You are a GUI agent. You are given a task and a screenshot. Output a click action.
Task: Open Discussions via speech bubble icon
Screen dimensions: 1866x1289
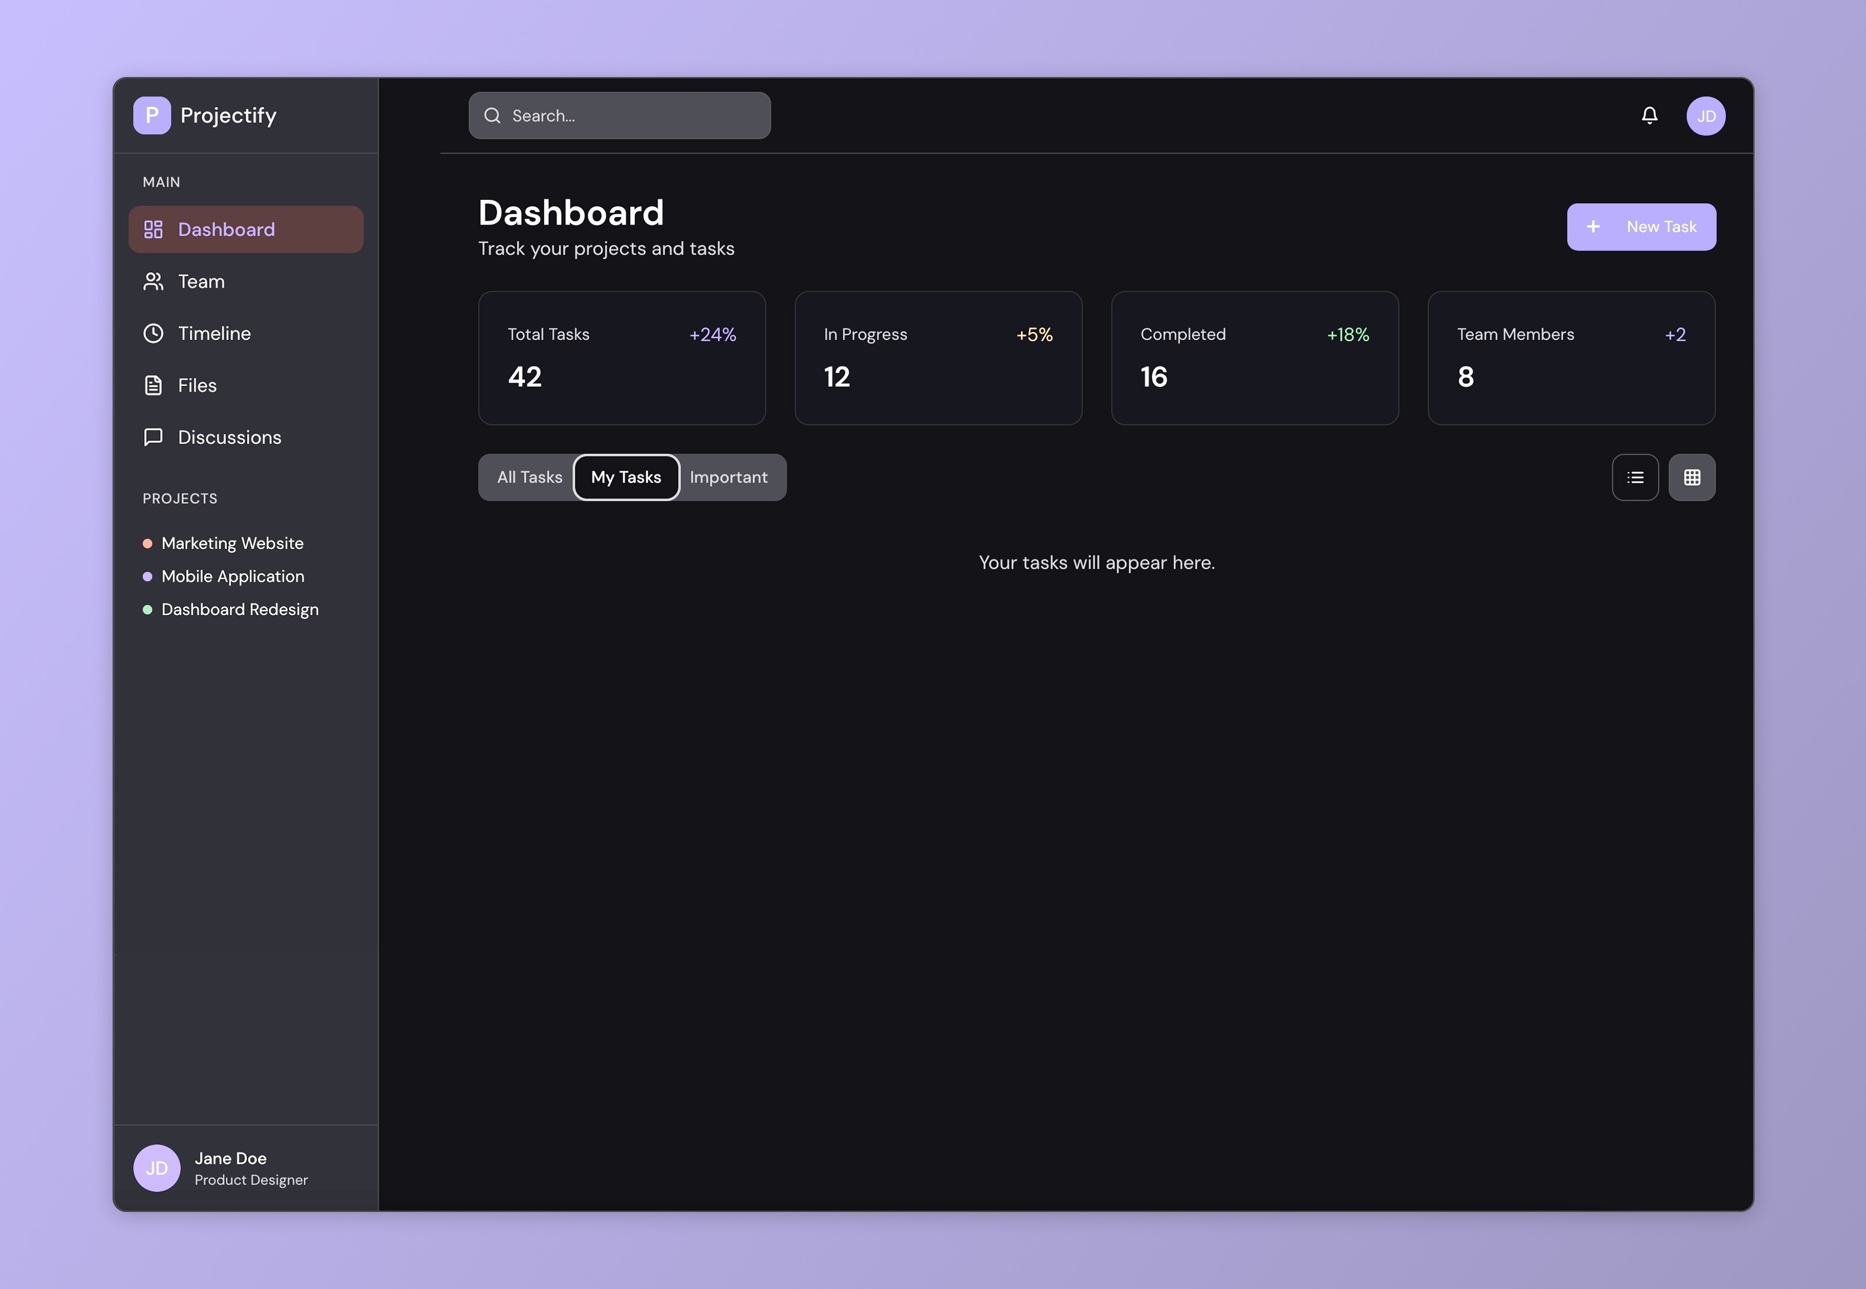153,437
